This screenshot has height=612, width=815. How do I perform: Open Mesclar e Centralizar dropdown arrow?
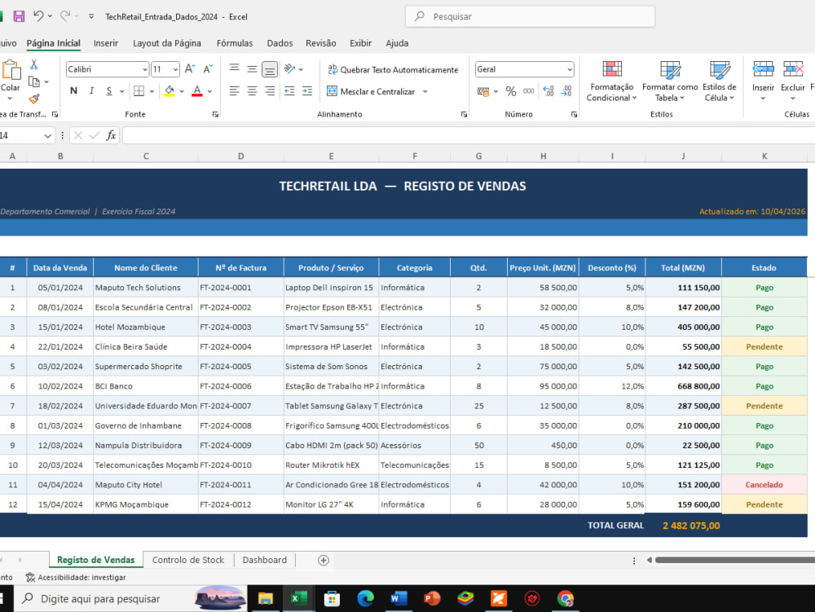425,91
